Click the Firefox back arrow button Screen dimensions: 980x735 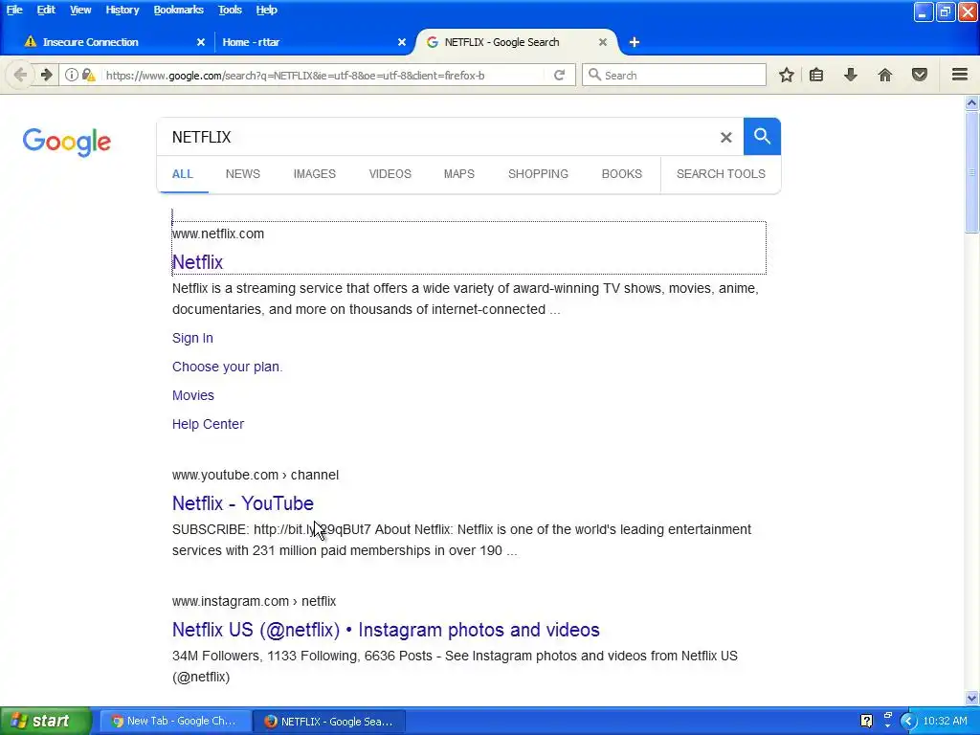point(20,75)
